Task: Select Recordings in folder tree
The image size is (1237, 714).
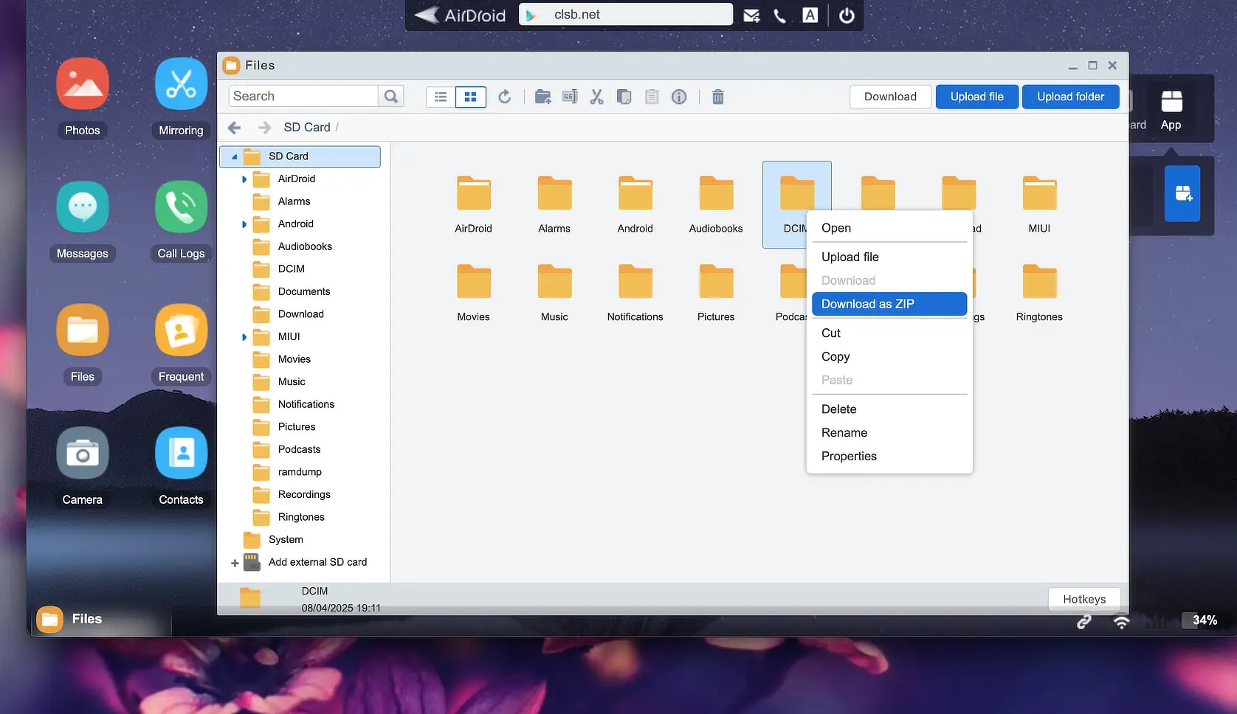Action: [304, 495]
